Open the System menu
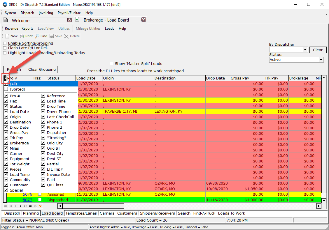329x230 pixels. point(10,13)
